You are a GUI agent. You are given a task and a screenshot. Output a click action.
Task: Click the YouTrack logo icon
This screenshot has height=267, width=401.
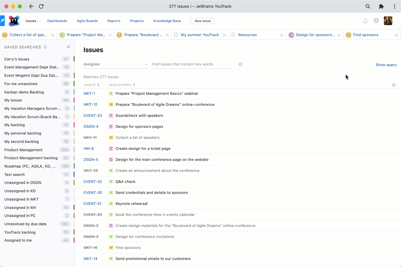click(x=14, y=21)
